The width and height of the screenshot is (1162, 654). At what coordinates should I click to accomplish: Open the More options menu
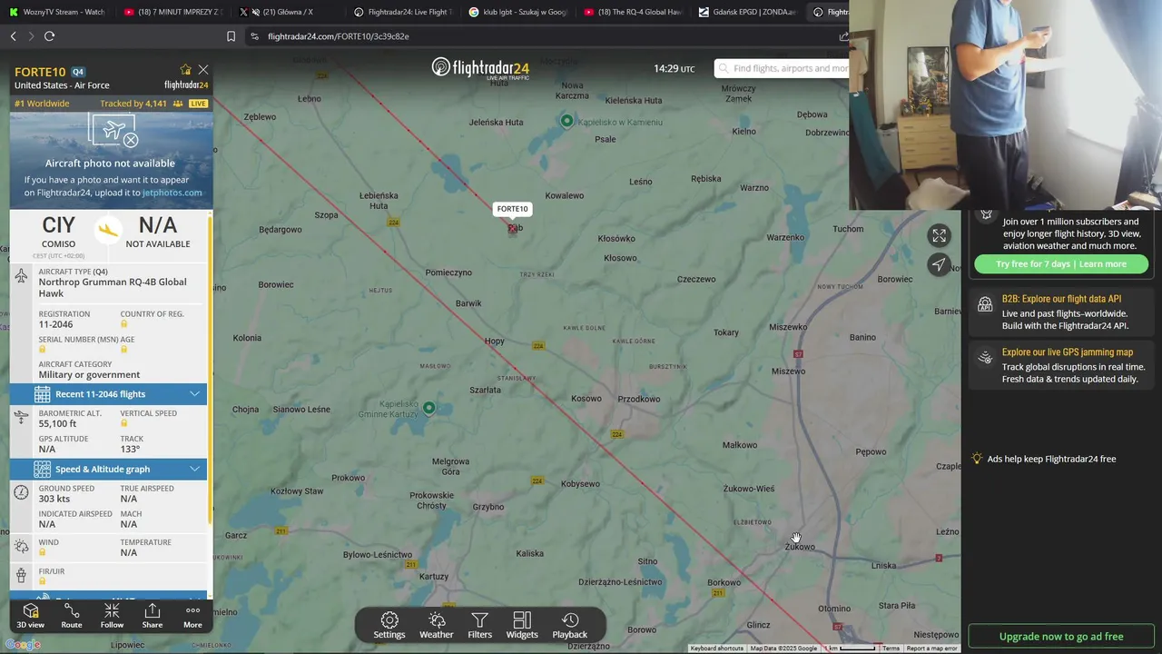192,616
